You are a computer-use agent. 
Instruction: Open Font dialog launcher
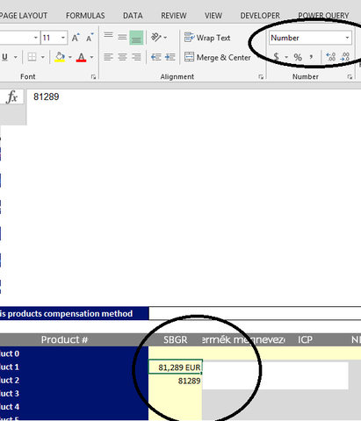tap(93, 77)
